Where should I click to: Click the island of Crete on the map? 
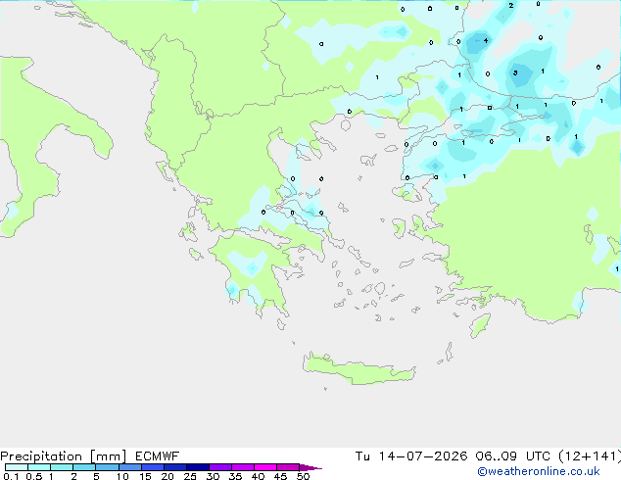pos(358,369)
